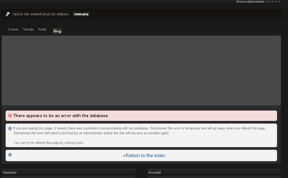
Task: Click the Kontakt section header
Action: pos(155,172)
